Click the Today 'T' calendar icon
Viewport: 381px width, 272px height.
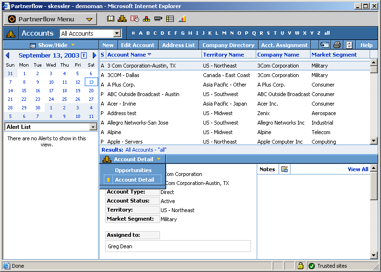click(x=84, y=55)
